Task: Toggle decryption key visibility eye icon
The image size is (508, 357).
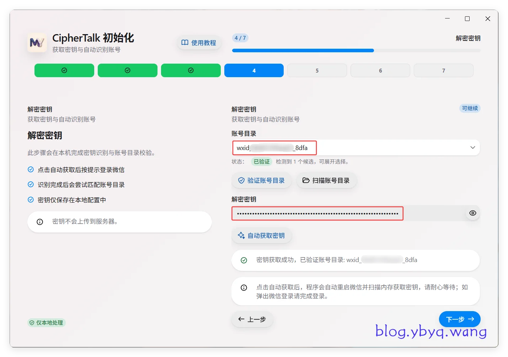Action: (473, 213)
